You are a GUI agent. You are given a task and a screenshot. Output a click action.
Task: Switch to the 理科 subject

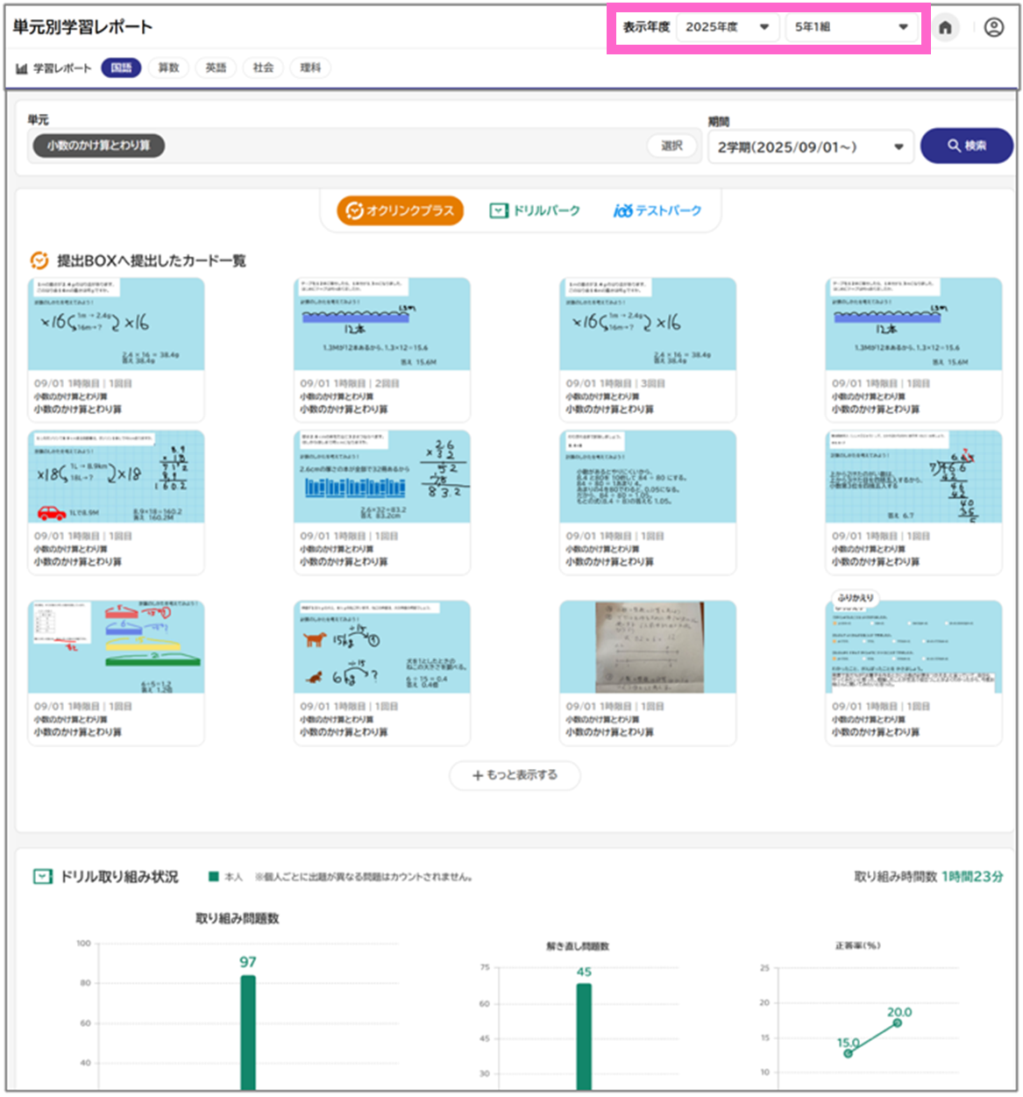[x=310, y=68]
